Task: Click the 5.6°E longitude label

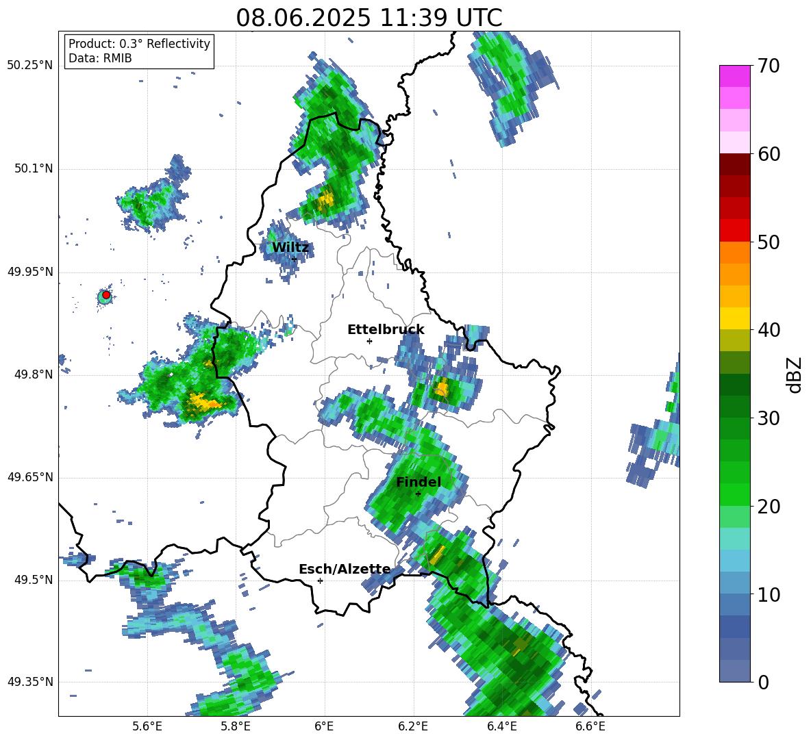Action: [x=147, y=726]
